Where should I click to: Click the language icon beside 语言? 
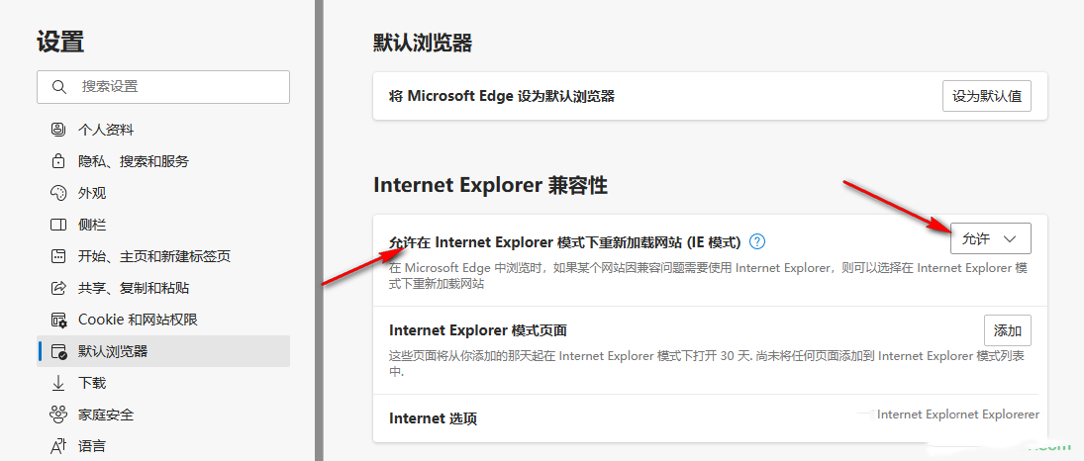click(58, 446)
